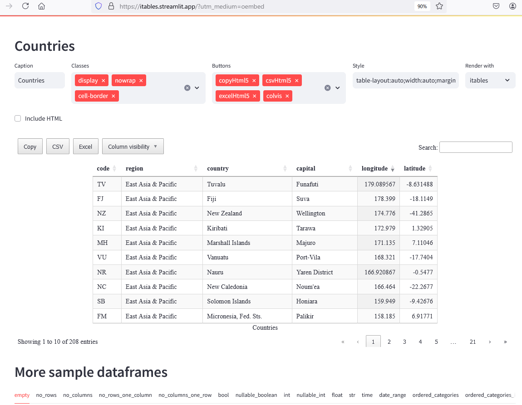Click the Wellington capital cell
This screenshot has height=405, width=522.
click(x=325, y=213)
